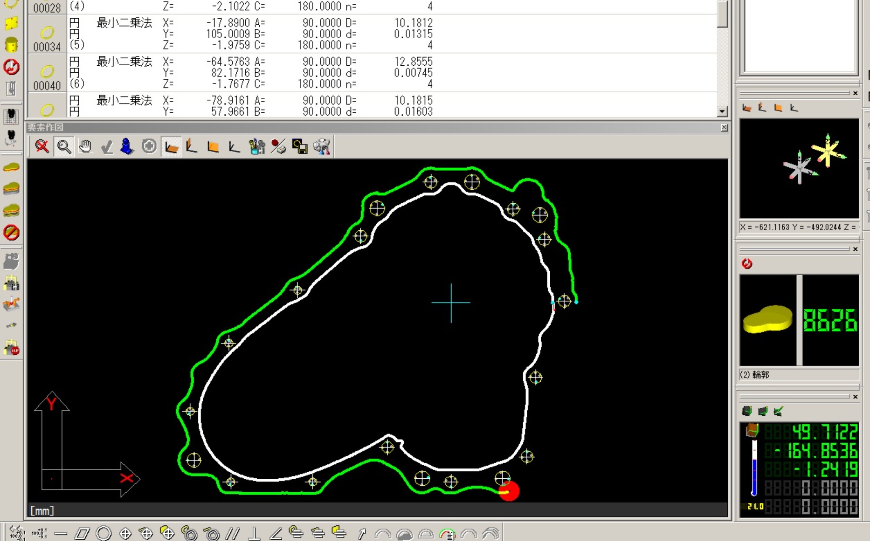Click the yellow cylinder element icon
The width and height of the screenshot is (870, 541).
11,44
